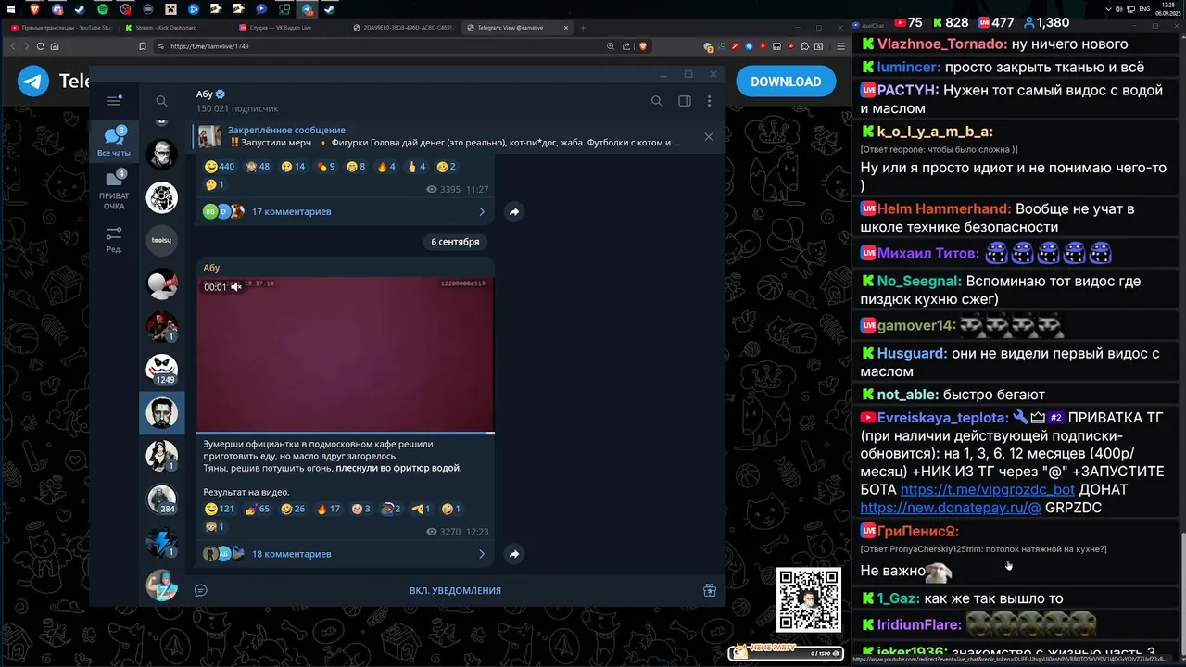
Task: Open 17 комментариев thread
Action: 345,212
